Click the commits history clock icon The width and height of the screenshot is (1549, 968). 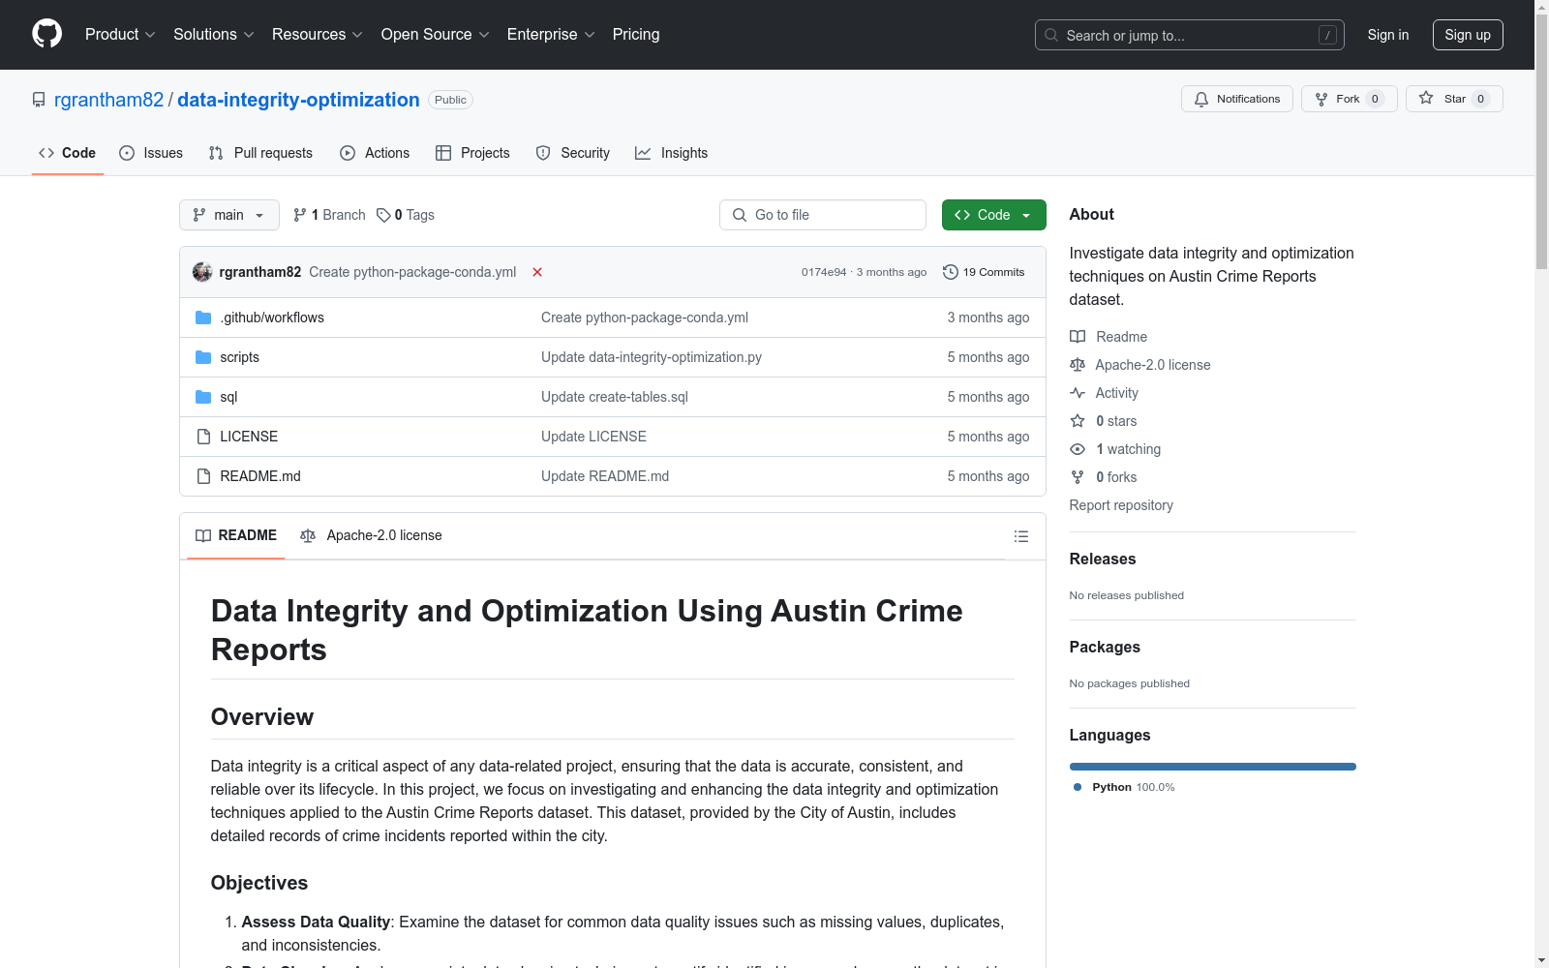click(951, 272)
